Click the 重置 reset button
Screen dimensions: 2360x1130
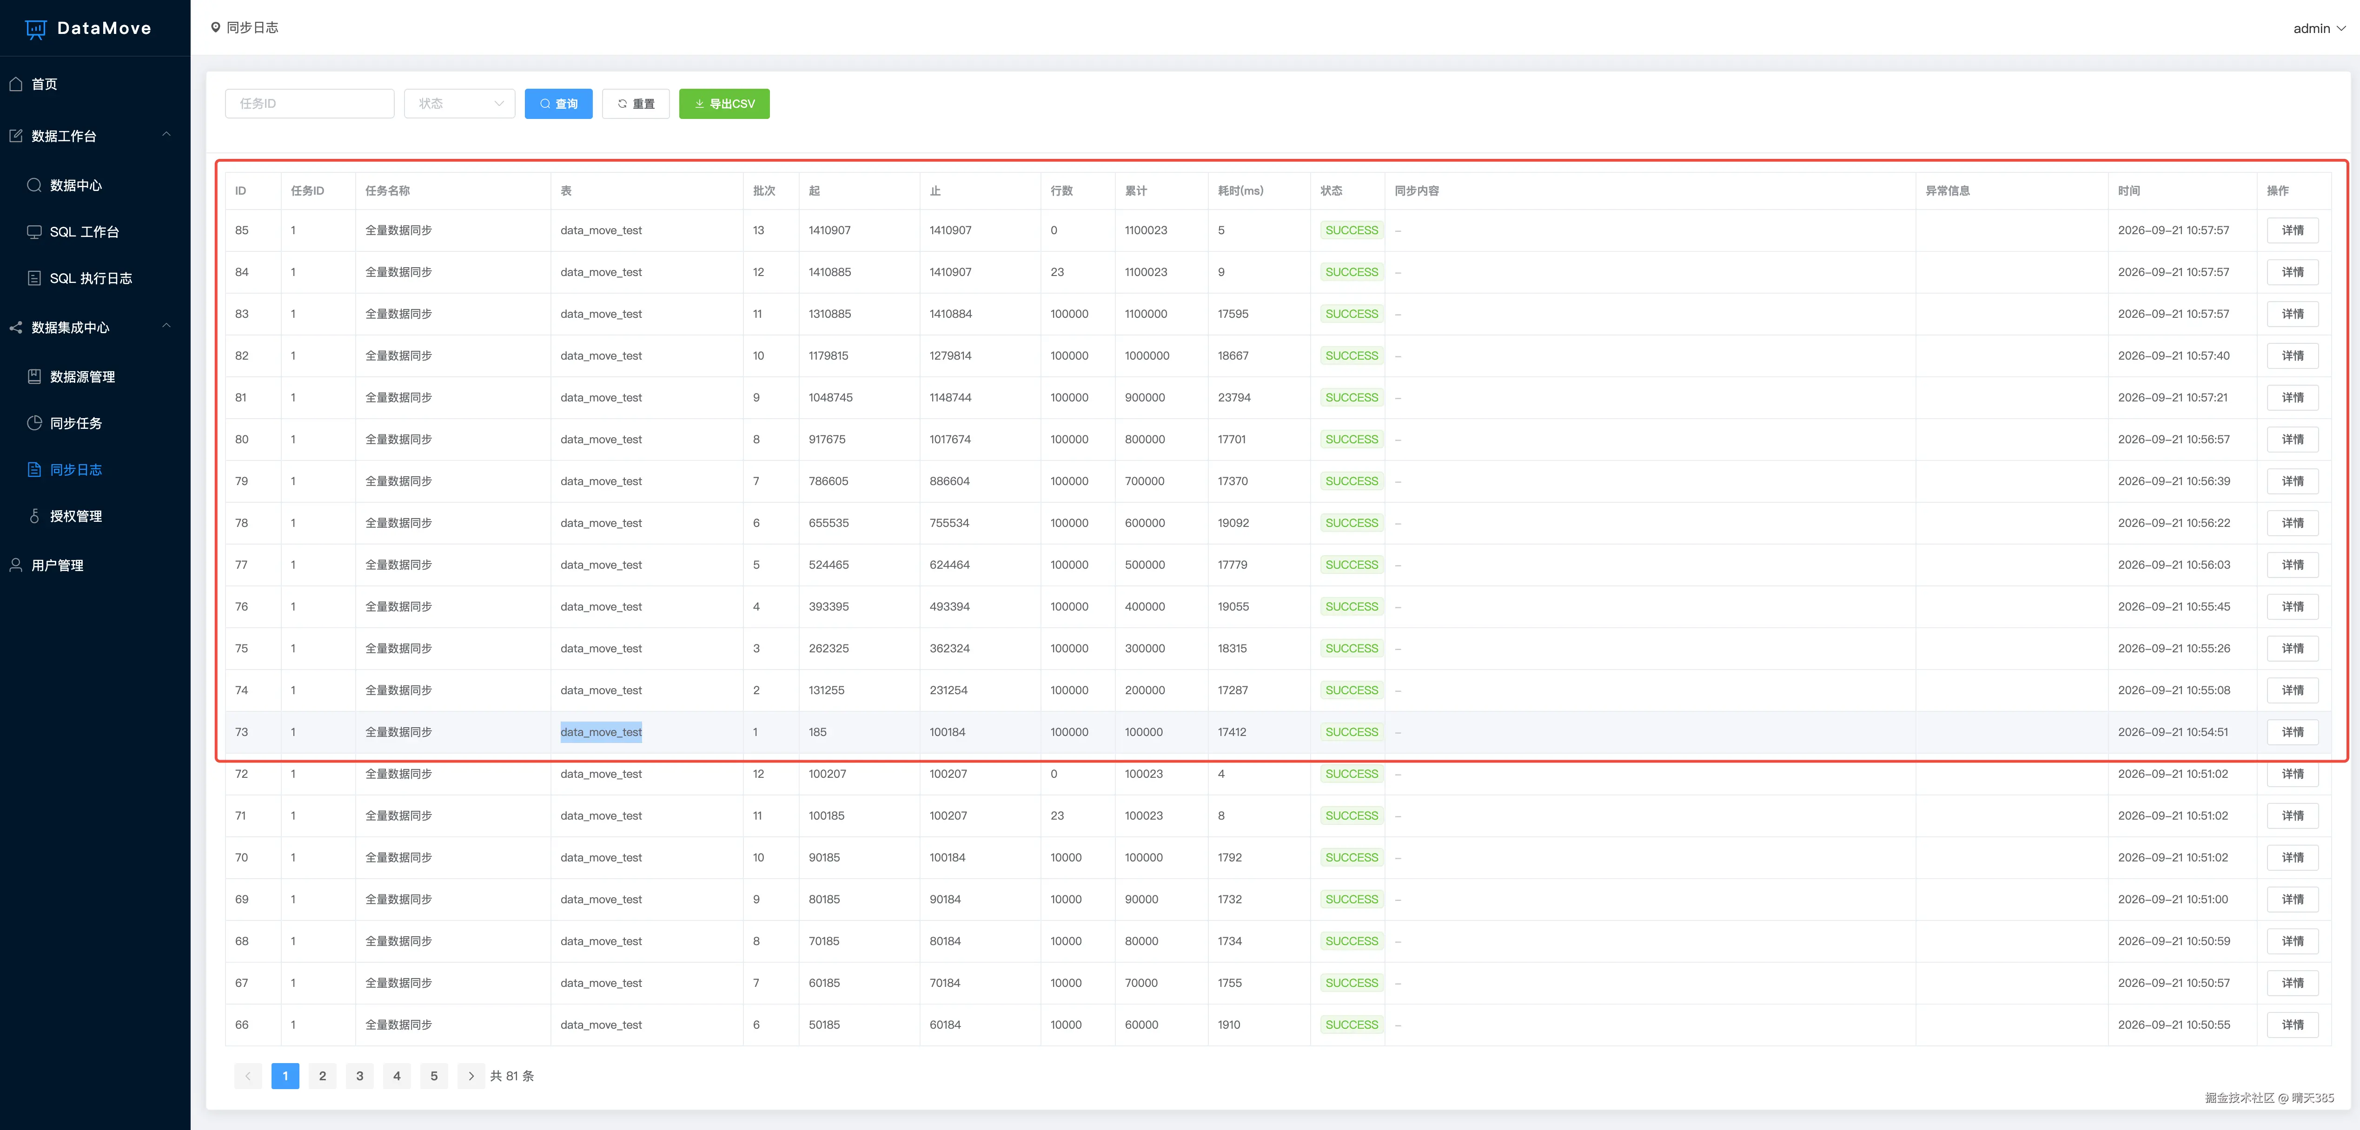click(x=636, y=104)
